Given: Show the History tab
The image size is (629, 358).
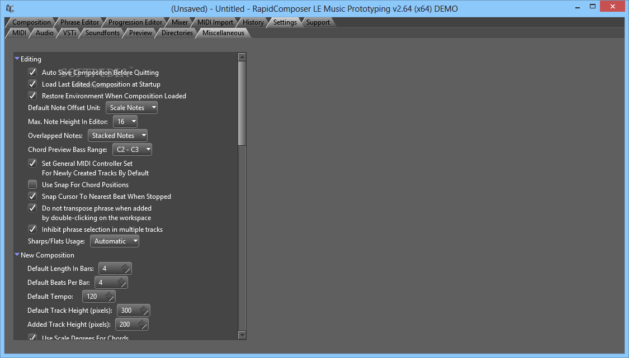Looking at the screenshot, I should [x=253, y=22].
